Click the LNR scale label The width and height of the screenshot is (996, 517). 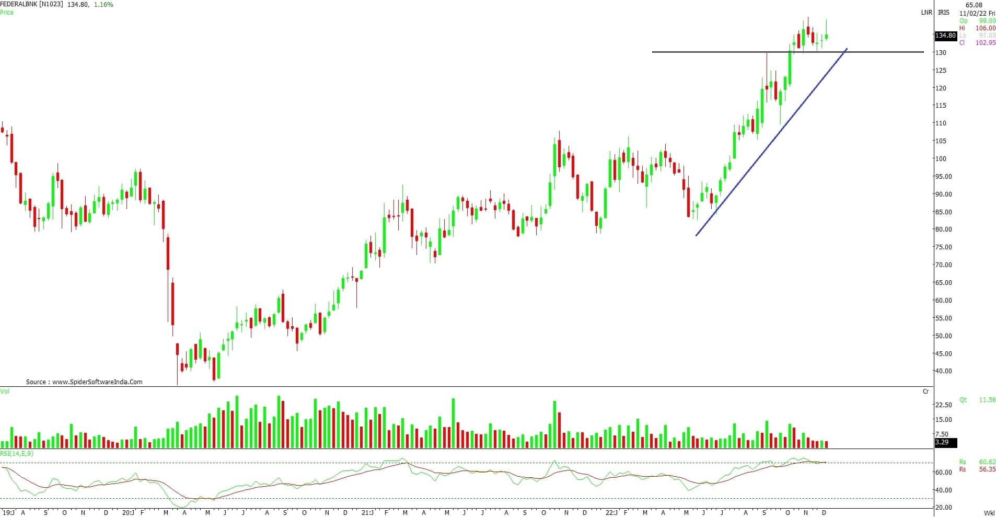click(926, 13)
